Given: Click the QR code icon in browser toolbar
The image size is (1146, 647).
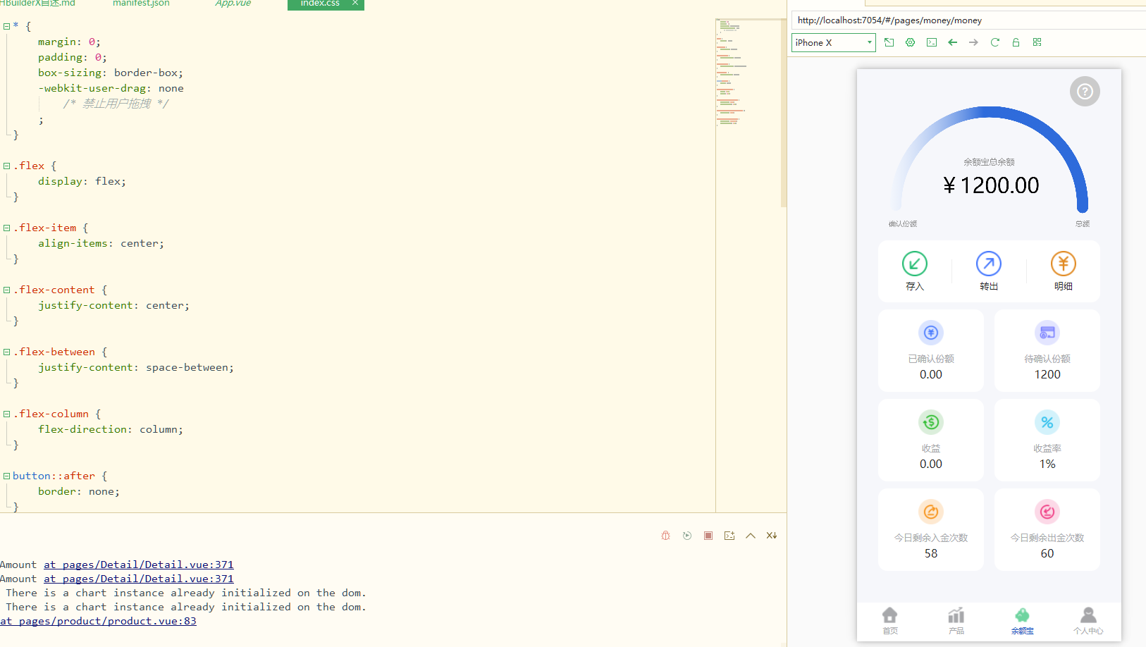Looking at the screenshot, I should pyautogui.click(x=1037, y=42).
